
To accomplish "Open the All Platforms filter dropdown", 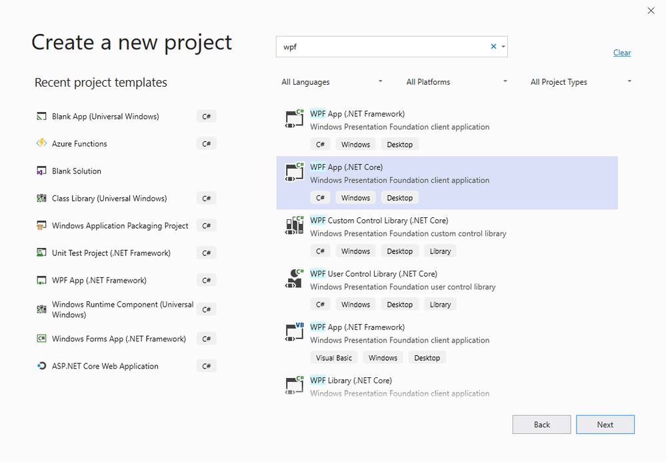I will [x=457, y=82].
